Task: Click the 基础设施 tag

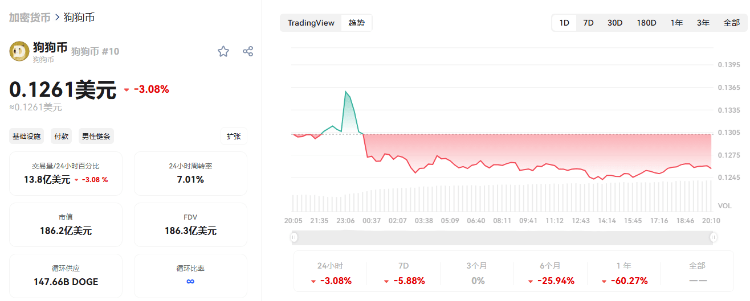Action: tap(27, 137)
